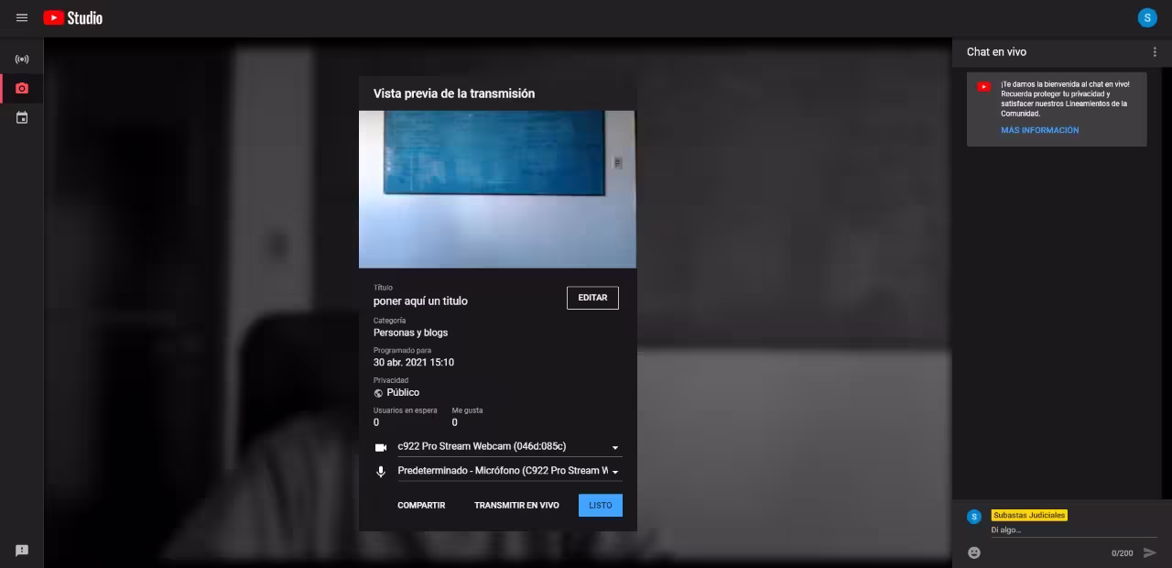Click the Público privacy globe icon
The width and height of the screenshot is (1172, 568).
pos(378,393)
